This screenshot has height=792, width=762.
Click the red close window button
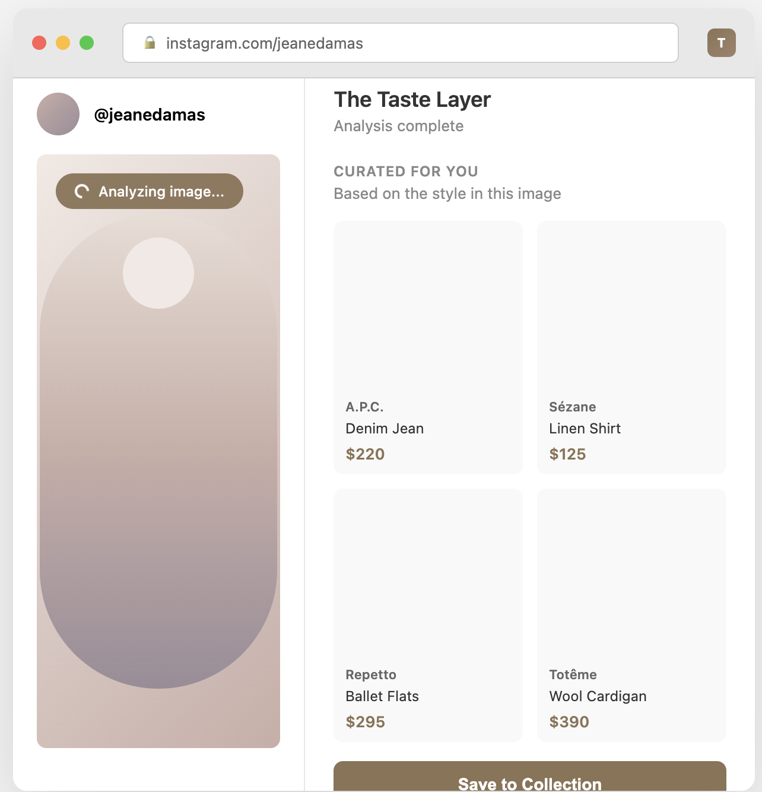tap(39, 43)
